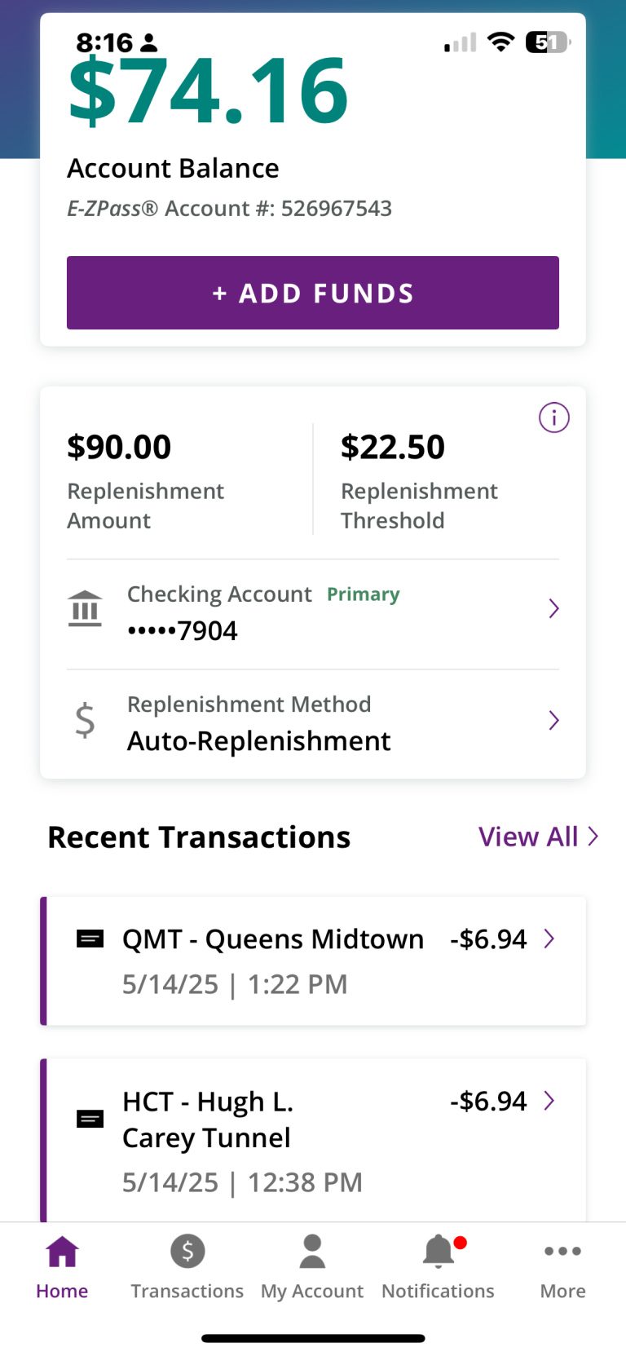The image size is (626, 1356).
Task: Expand Checking Account row chevron
Action: pyautogui.click(x=553, y=608)
